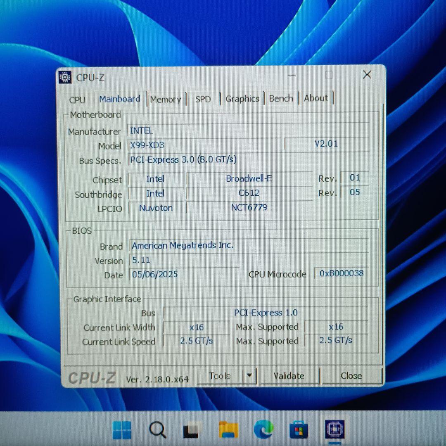The height and width of the screenshot is (446, 446).
Task: Click the southbridge value C612
Action: (x=249, y=193)
